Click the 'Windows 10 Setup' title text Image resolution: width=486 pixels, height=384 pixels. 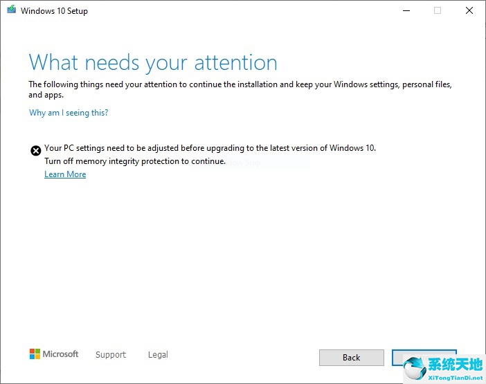(54, 11)
